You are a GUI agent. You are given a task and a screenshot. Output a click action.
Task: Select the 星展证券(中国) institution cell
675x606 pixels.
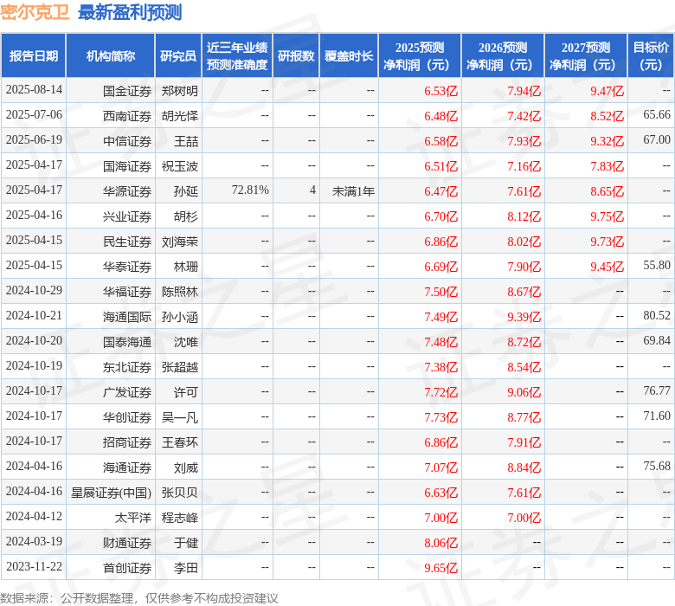[x=111, y=493]
